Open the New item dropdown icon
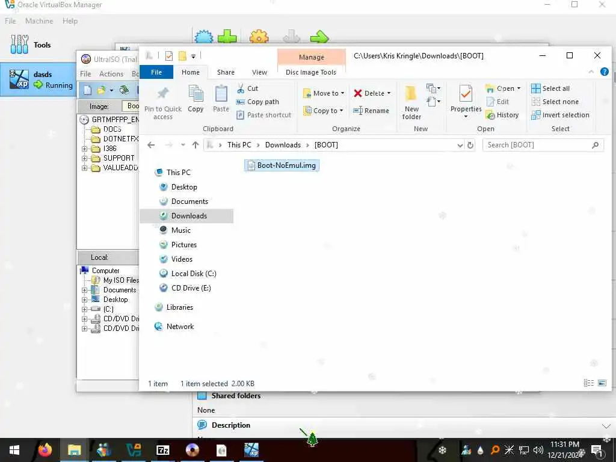This screenshot has height=462, width=616. [x=433, y=88]
